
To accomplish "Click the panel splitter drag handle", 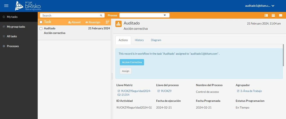I will click(112, 76).
